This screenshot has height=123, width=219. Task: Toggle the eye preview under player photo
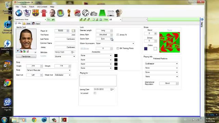[x=18, y=51]
